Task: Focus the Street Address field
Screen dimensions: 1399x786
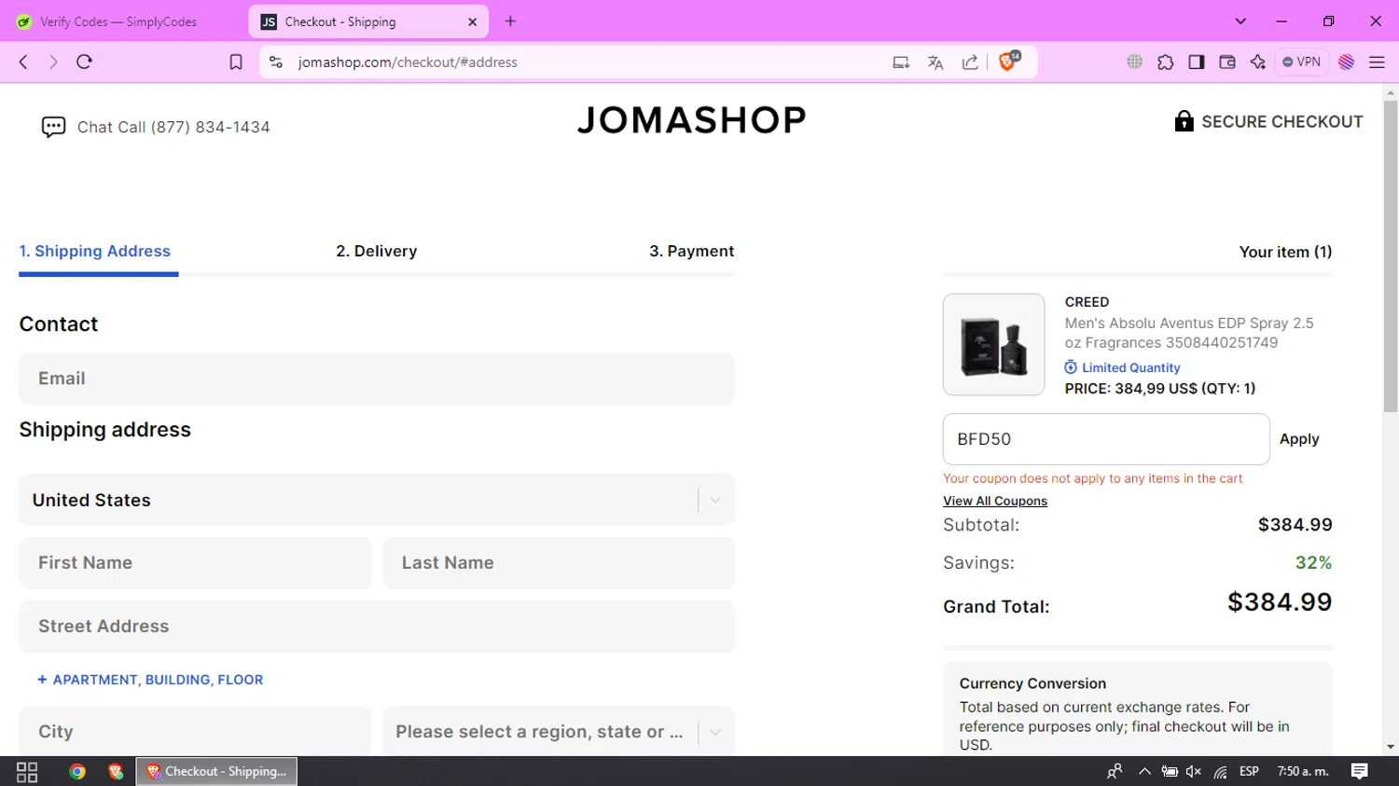Action: pos(377,627)
